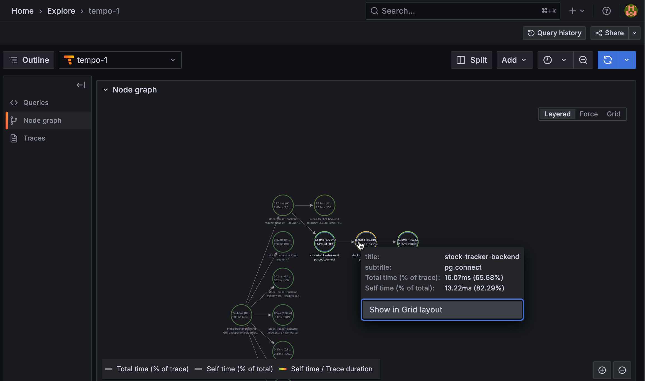The height and width of the screenshot is (381, 645).
Task: Open Query history
Action: [x=554, y=33]
